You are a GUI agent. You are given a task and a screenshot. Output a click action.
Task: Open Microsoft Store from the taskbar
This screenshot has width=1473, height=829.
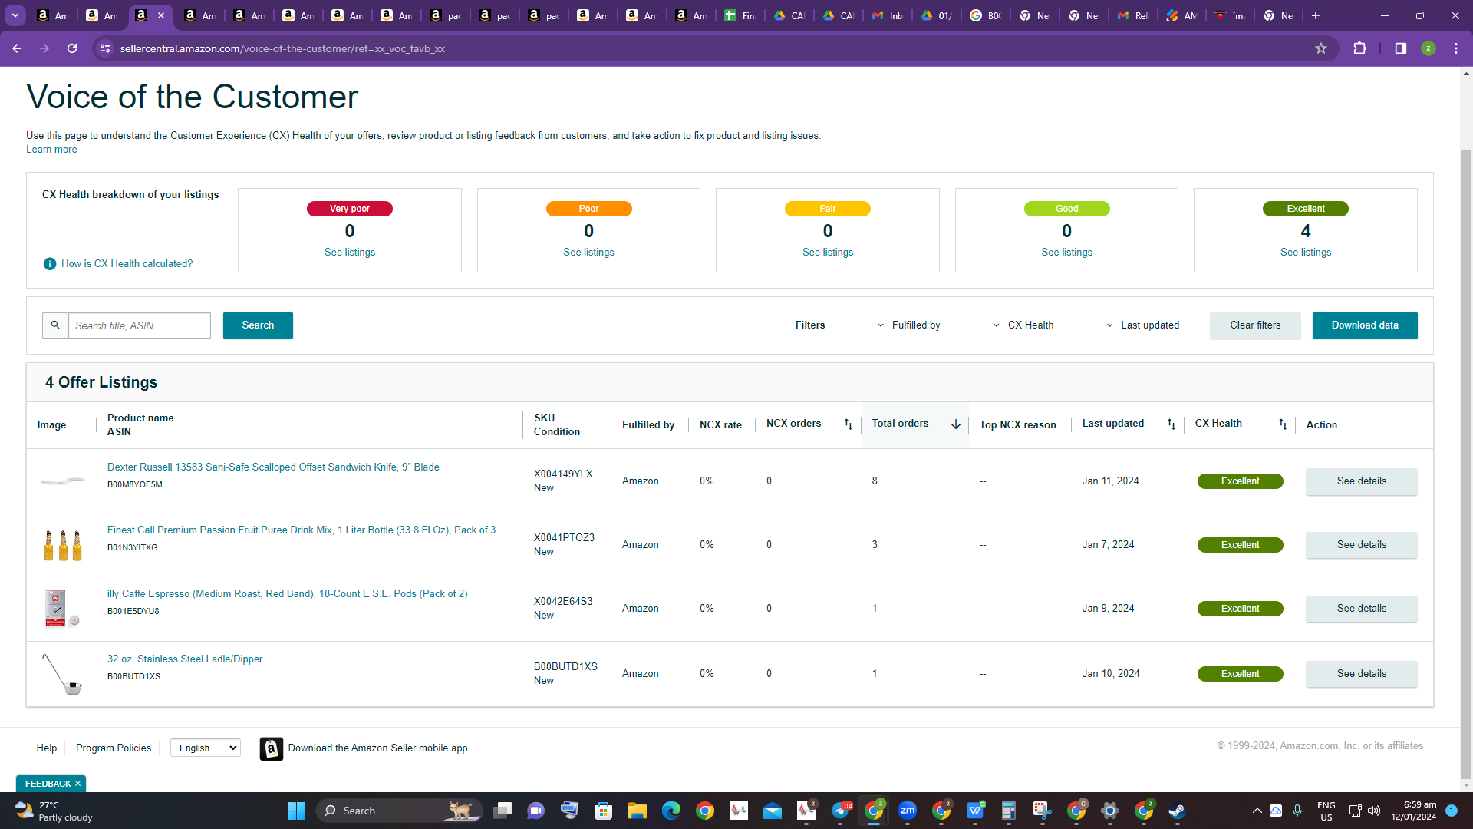604,811
